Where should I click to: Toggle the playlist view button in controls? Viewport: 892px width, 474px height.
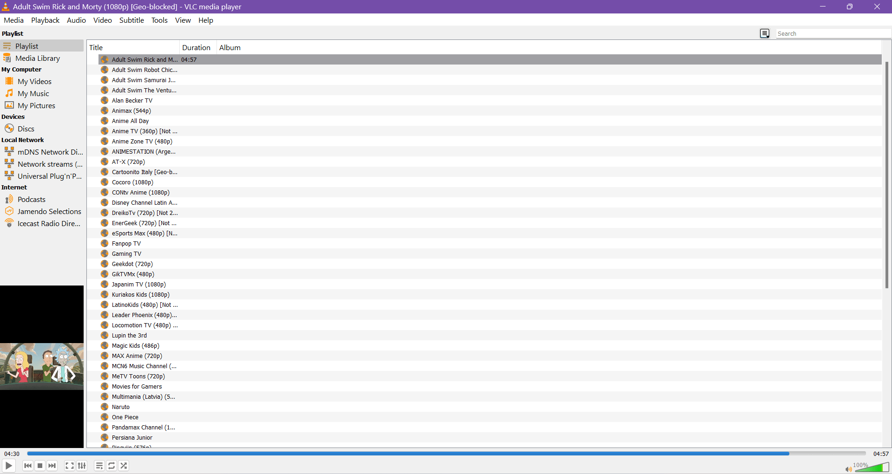99,466
